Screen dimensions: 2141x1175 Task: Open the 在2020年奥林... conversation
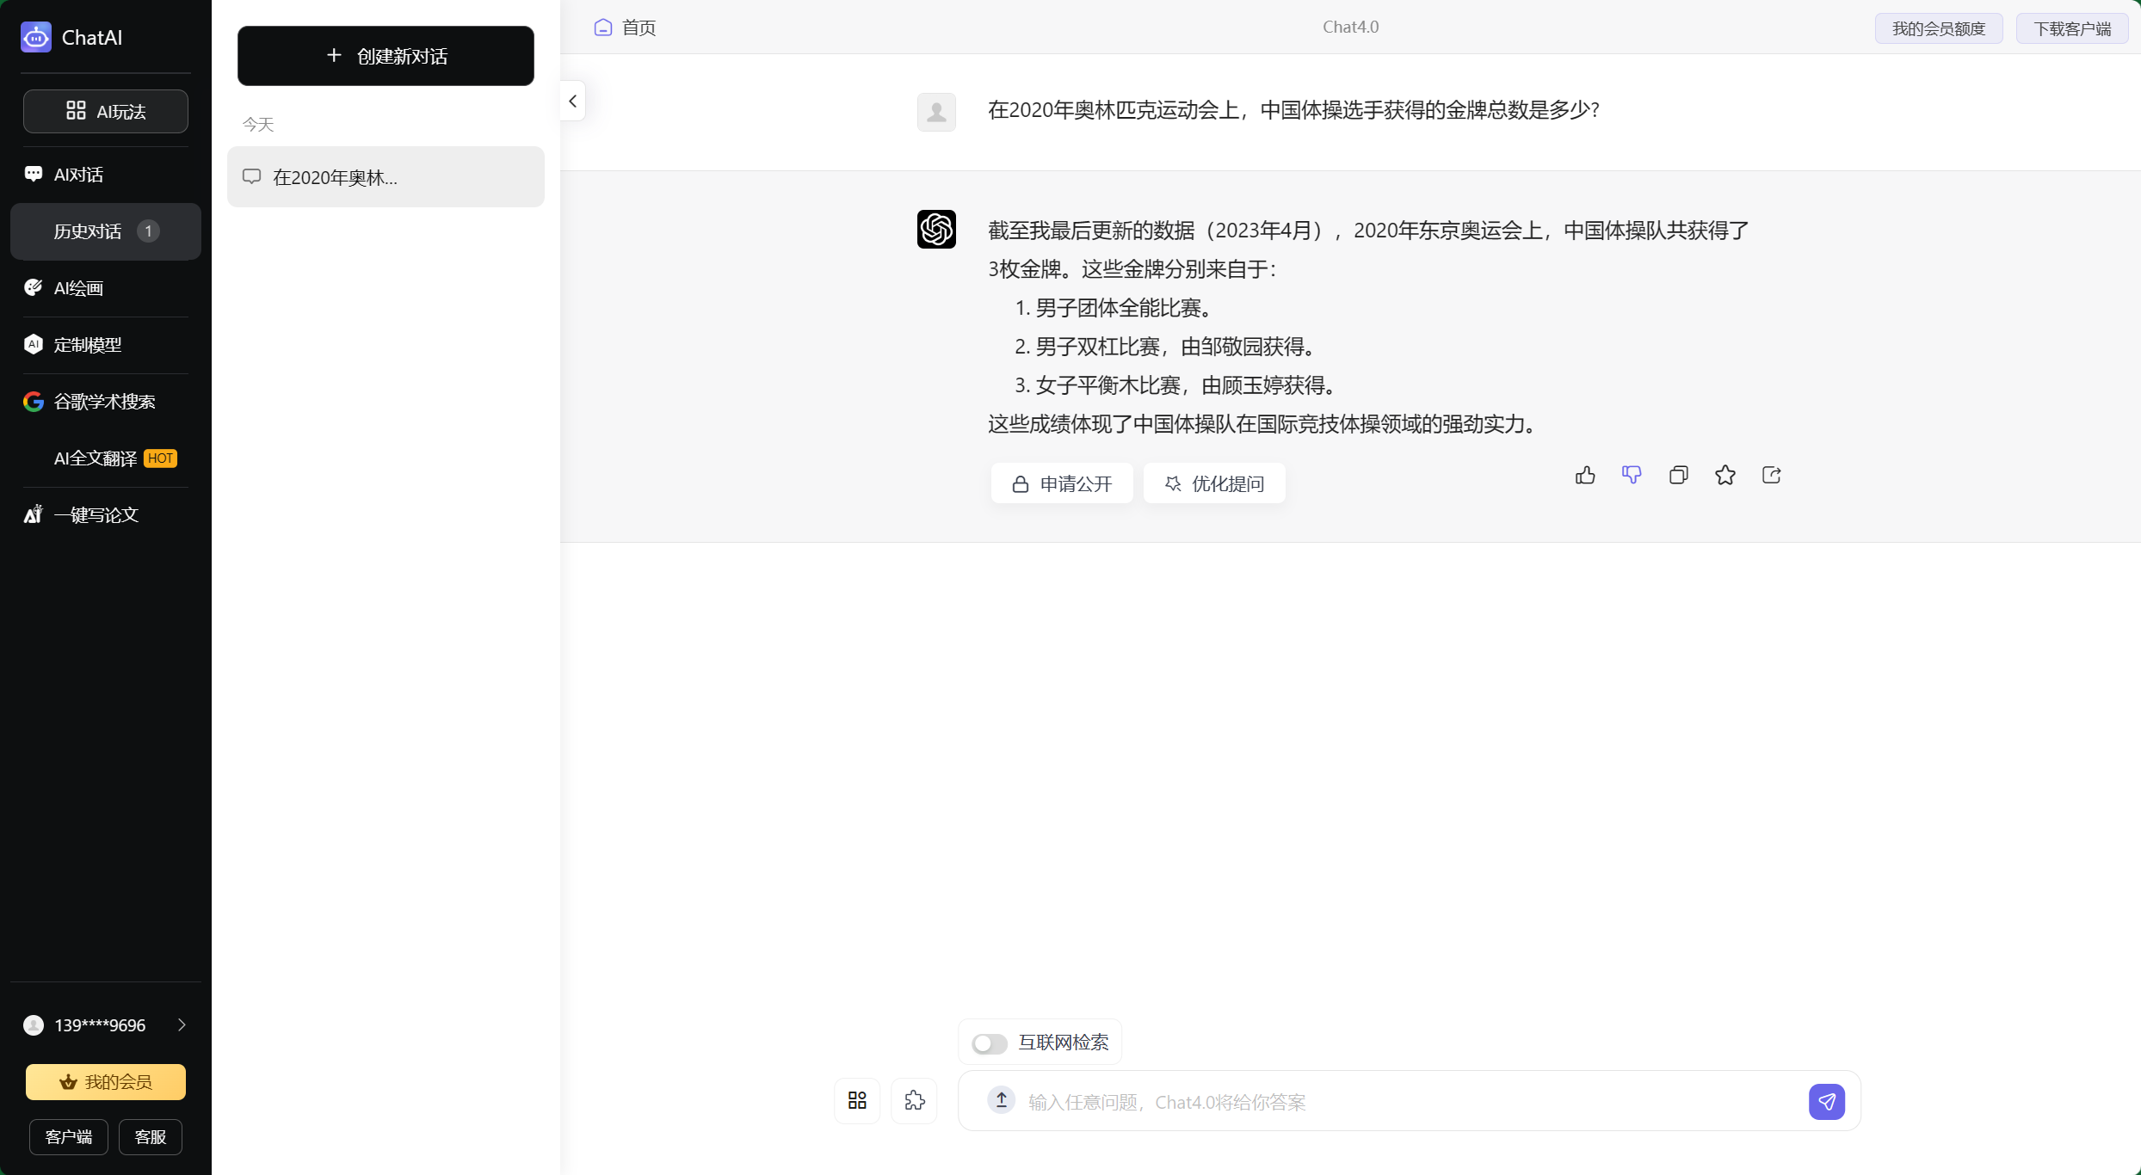386,177
